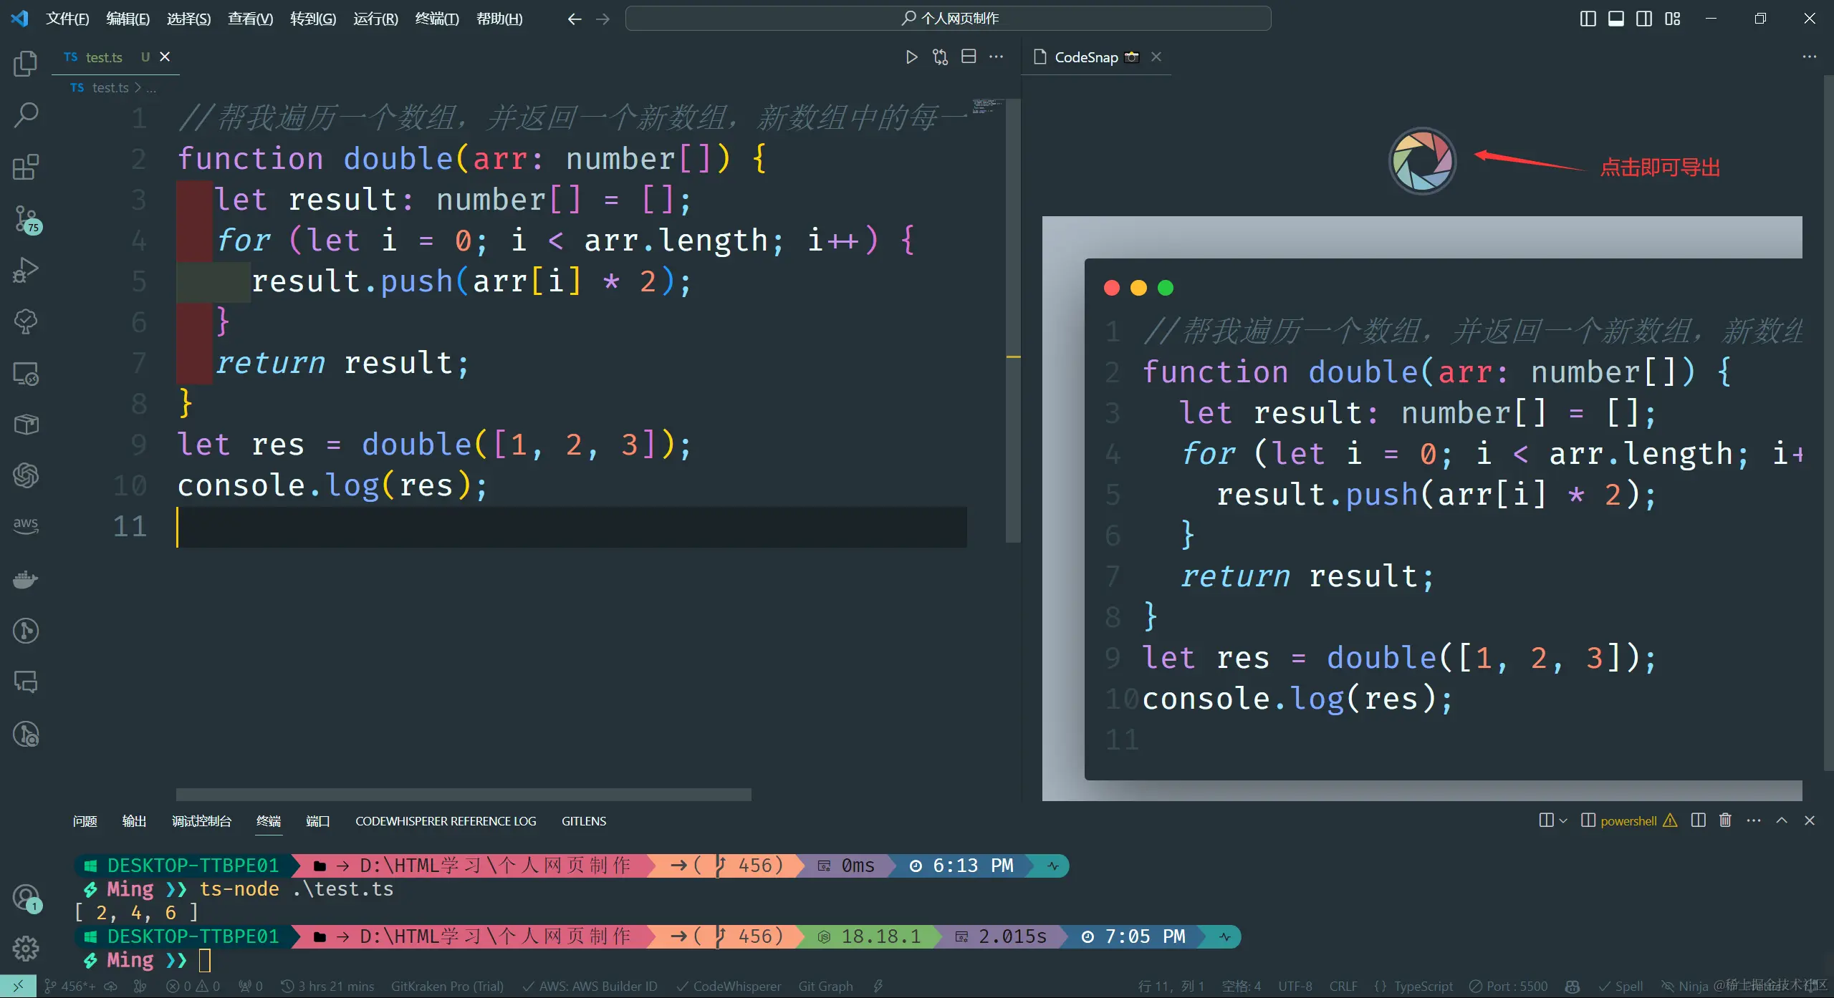Run the test.ts file with play icon
Image resolution: width=1834 pixels, height=998 pixels.
click(x=911, y=57)
